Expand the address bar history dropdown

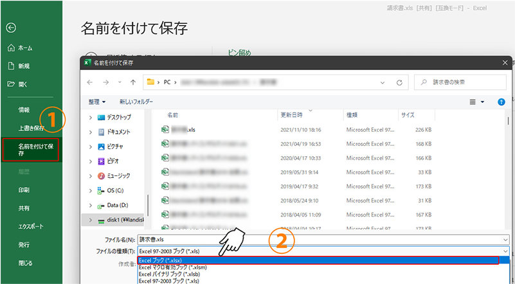[x=383, y=83]
